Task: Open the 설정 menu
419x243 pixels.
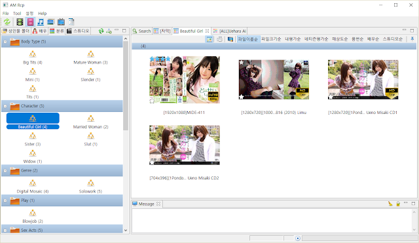Action: pyautogui.click(x=29, y=13)
